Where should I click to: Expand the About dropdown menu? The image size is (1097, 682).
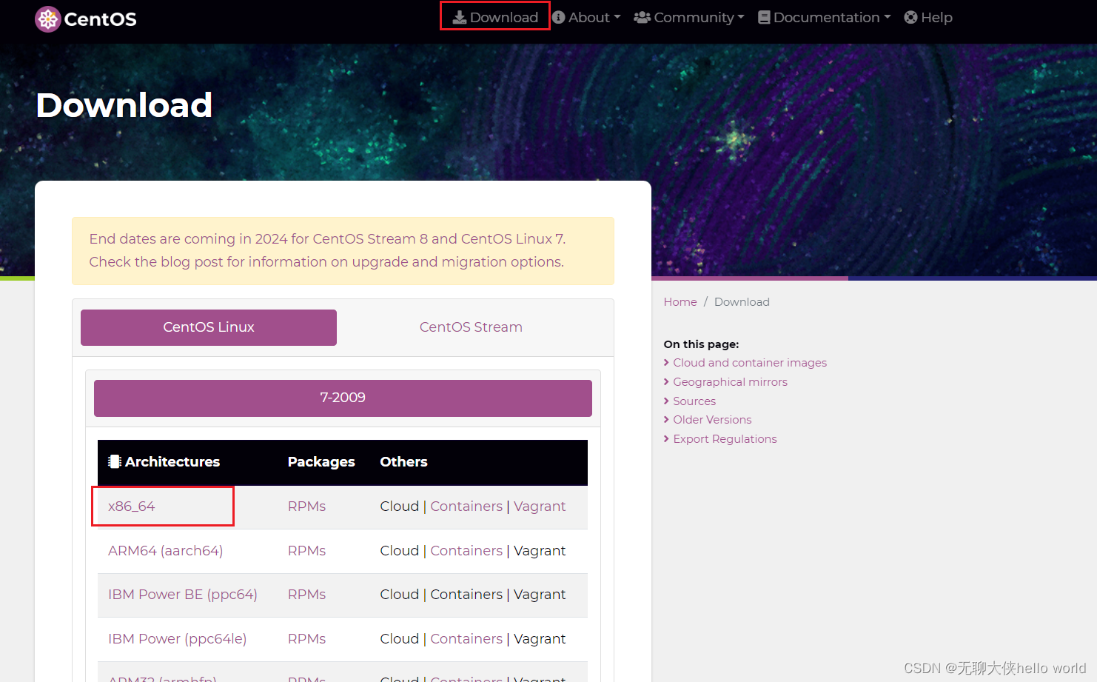coord(586,17)
